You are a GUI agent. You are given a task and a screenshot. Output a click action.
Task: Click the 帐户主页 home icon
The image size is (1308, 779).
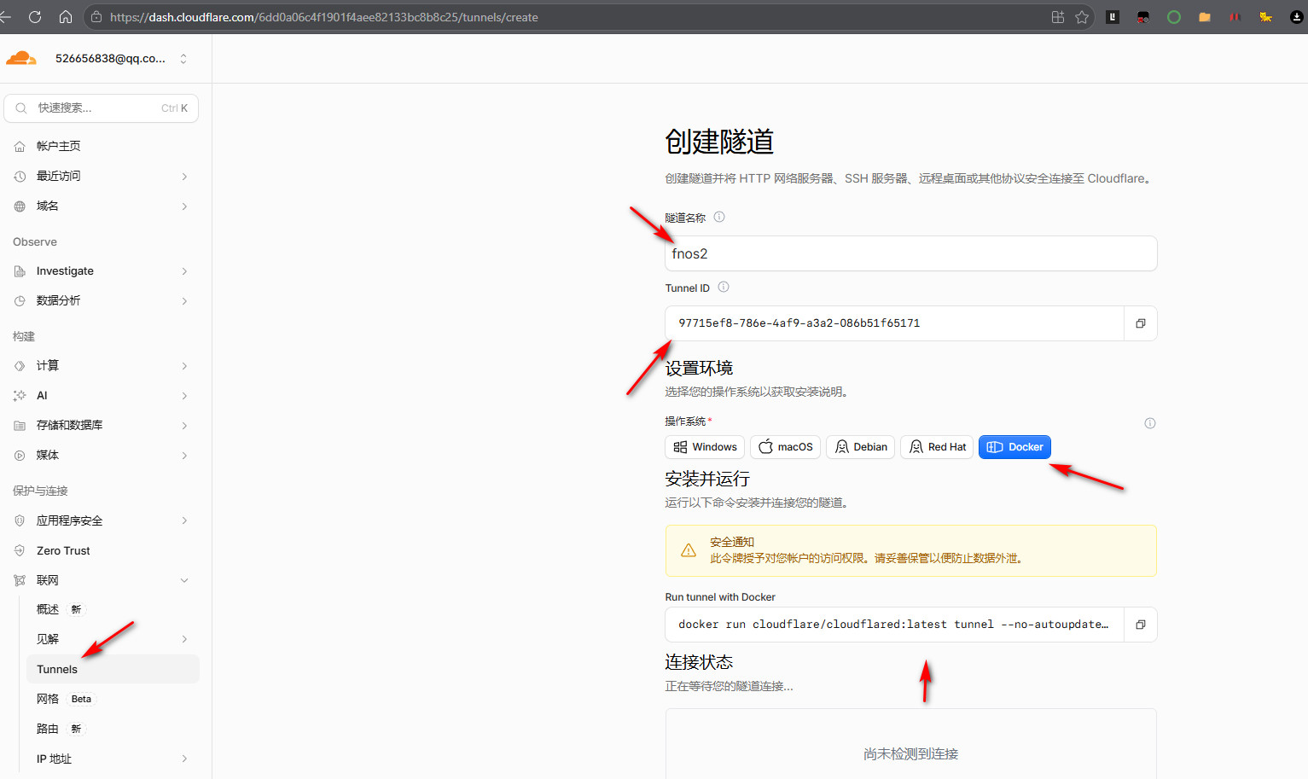(20, 147)
